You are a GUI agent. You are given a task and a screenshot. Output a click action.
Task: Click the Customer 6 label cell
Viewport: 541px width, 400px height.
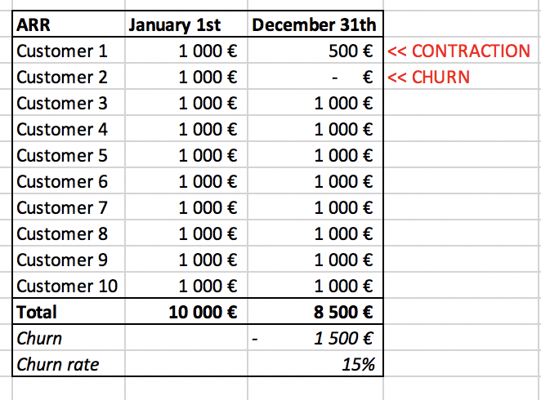(x=69, y=181)
